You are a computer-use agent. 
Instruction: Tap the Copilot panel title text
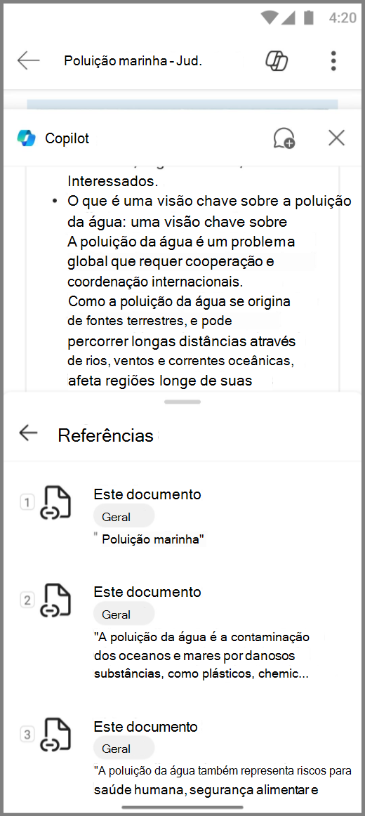(x=67, y=138)
